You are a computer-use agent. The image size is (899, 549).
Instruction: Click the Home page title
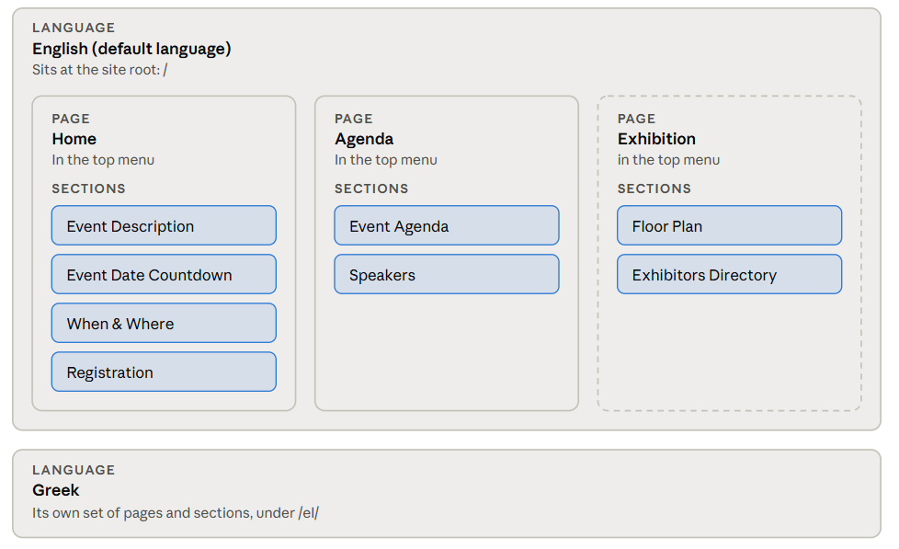pos(74,139)
